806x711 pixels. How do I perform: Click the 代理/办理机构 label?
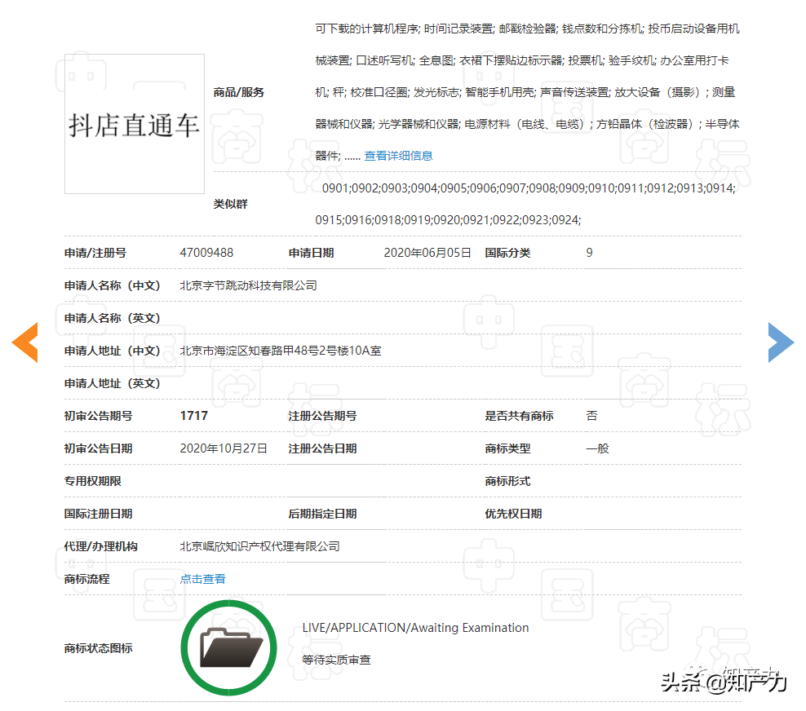pyautogui.click(x=101, y=546)
